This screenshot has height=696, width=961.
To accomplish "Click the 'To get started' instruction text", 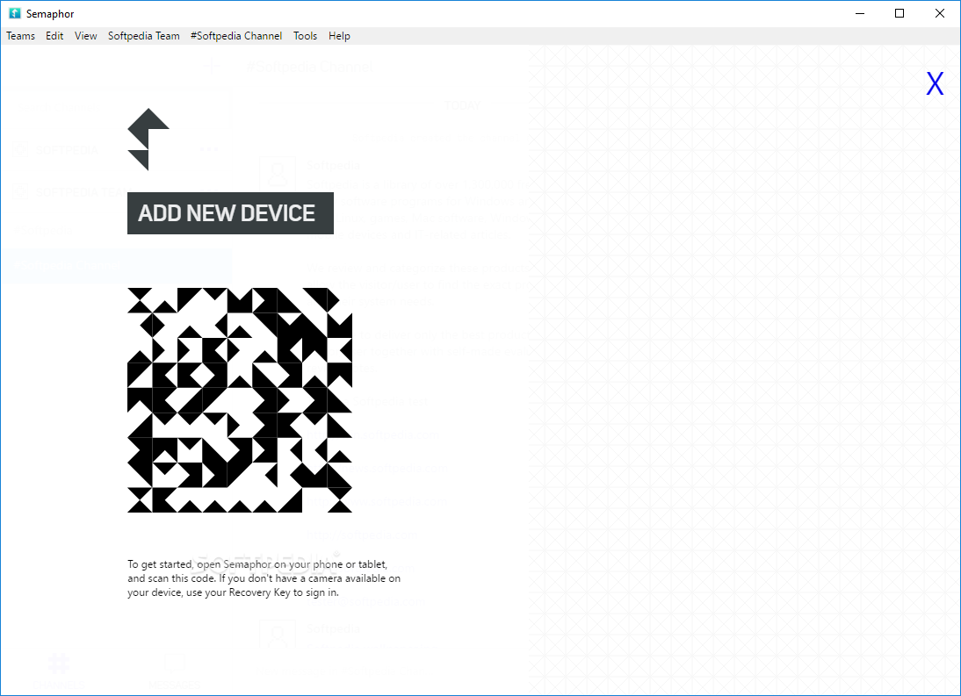I will pos(264,578).
